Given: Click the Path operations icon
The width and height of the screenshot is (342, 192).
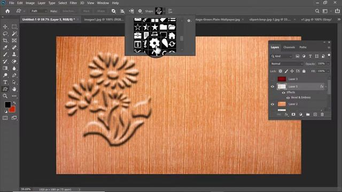Looking at the screenshot, I should (x=114, y=11).
